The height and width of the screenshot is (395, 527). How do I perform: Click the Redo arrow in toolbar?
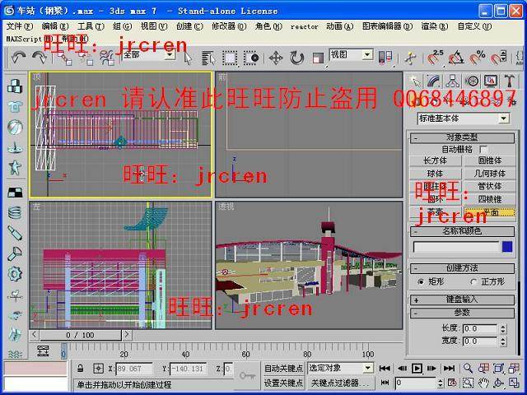tap(40, 58)
